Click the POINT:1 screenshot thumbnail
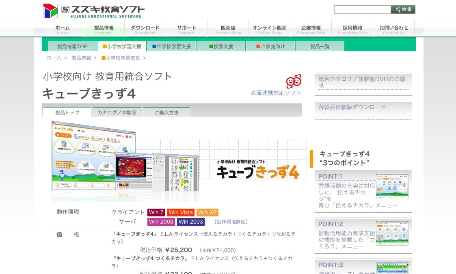Screen dimensions: 456x274 pos(392,186)
